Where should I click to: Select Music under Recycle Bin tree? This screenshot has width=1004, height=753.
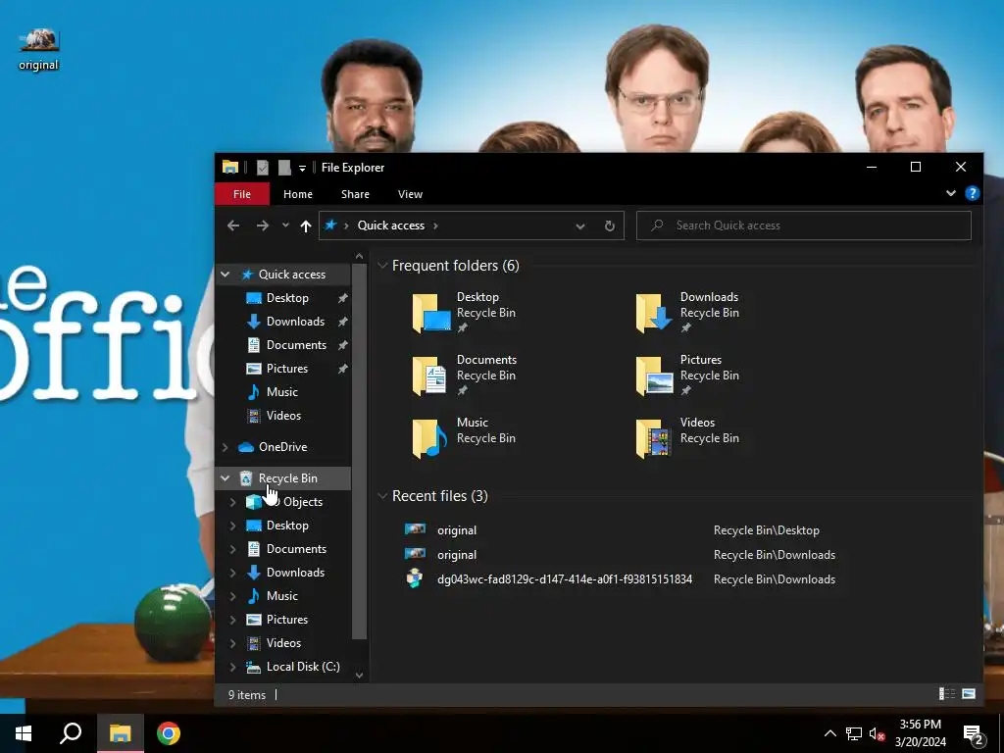point(281,596)
